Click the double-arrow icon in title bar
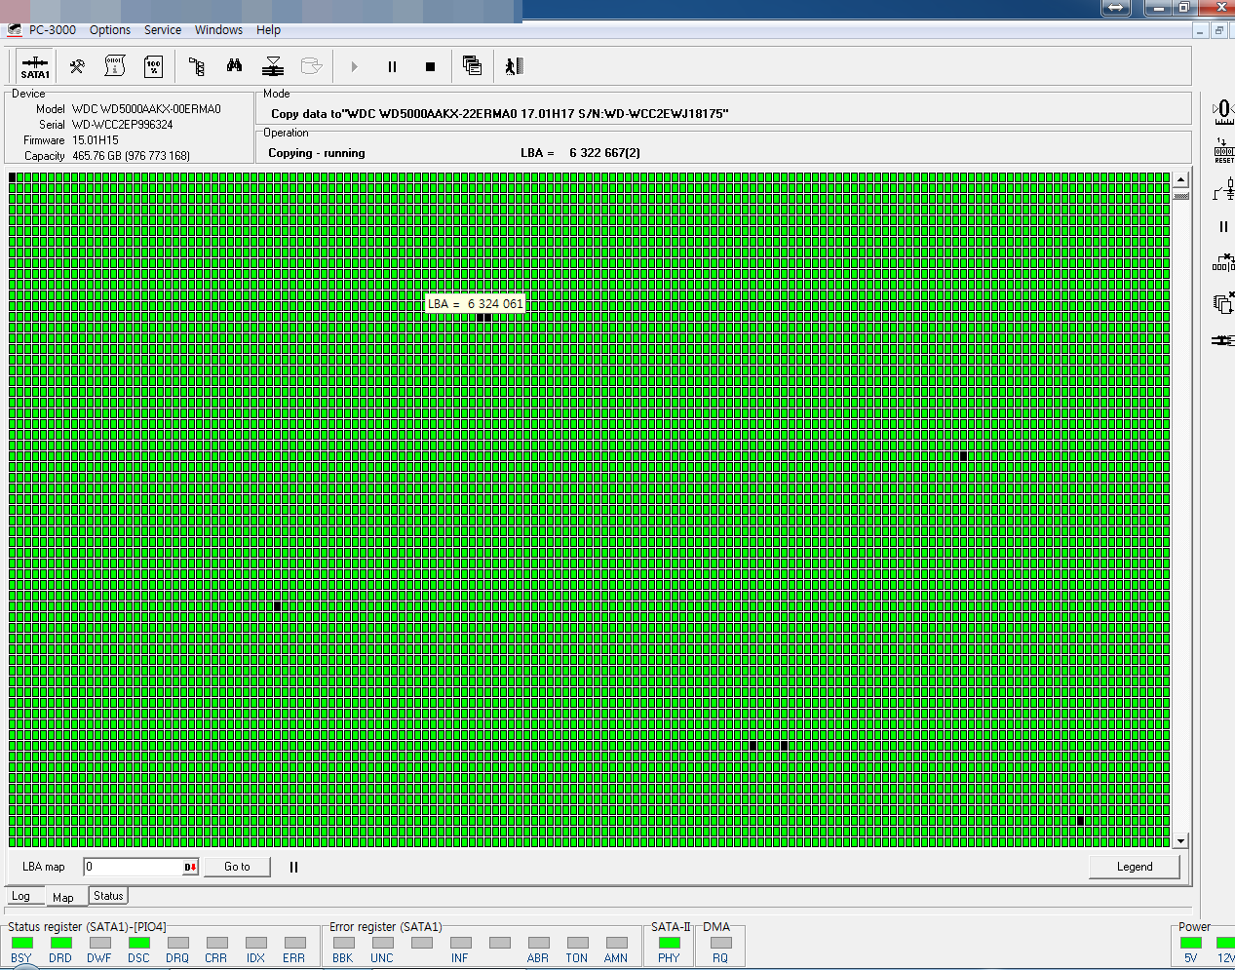 pos(1116,8)
